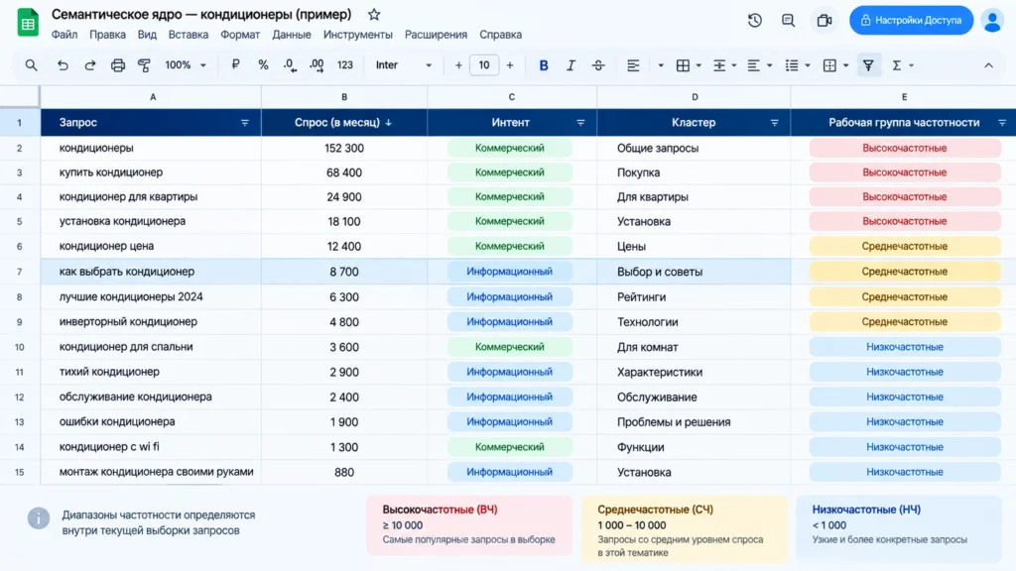This screenshot has height=571, width=1016.
Task: Click the info icon near frequency note
Action: [39, 517]
